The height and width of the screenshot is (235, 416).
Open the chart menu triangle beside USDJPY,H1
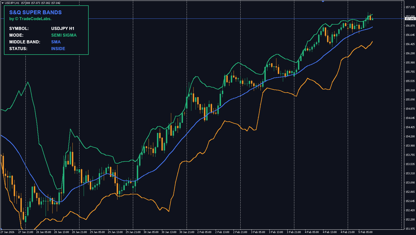coord(3,3)
